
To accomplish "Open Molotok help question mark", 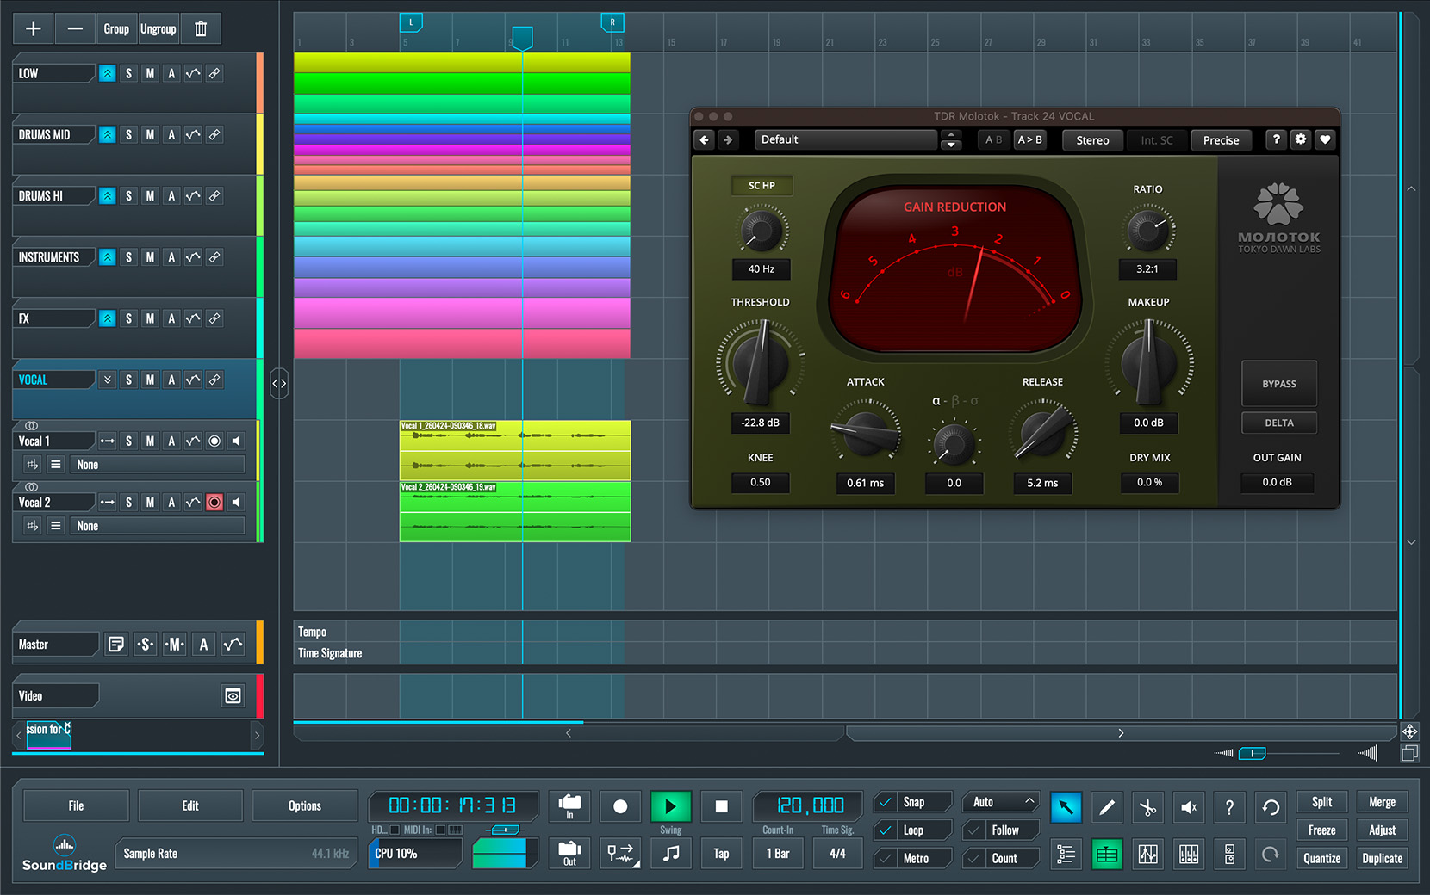I will click(1276, 139).
